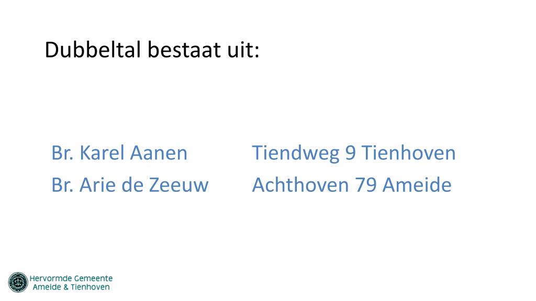Click the street name 'Tiendweg'
The image size is (536, 301).
(296, 153)
